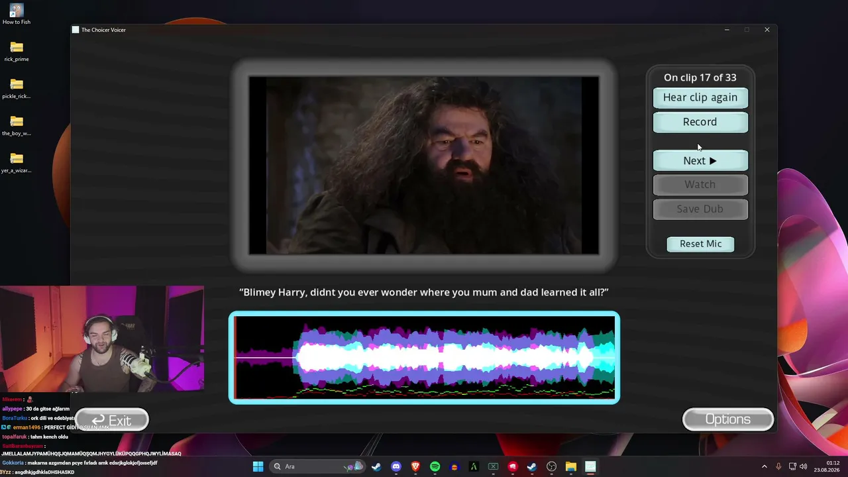Select the yer_a_wizar... zipped folder on desktop

(17, 163)
